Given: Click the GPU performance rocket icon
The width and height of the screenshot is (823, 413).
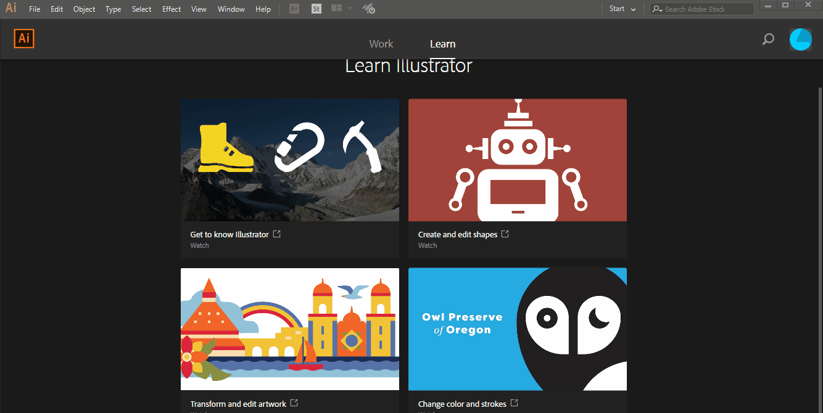Looking at the screenshot, I should click(x=369, y=9).
